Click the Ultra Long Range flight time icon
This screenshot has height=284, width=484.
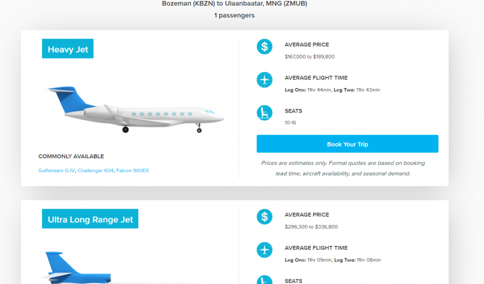point(264,249)
